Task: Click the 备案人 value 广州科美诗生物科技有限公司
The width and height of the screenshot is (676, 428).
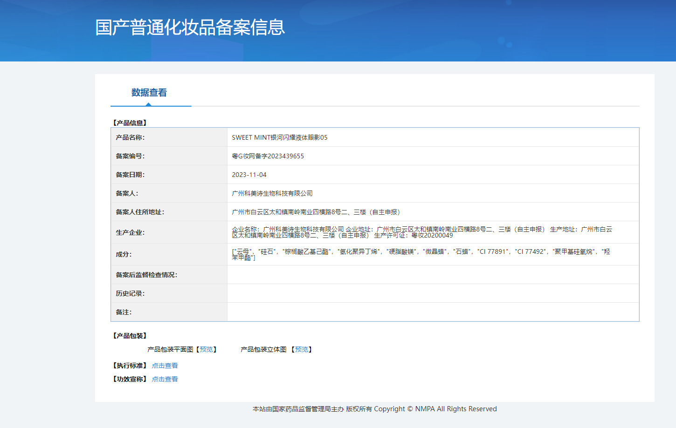Action: 272,193
